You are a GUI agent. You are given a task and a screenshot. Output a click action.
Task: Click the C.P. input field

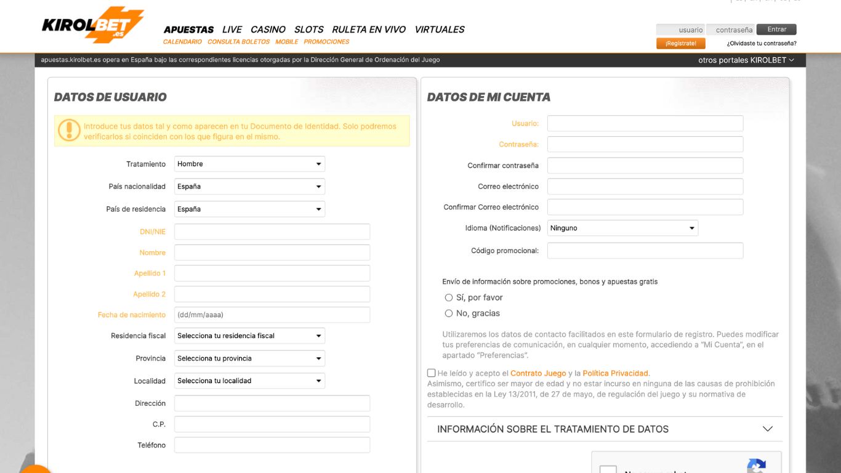coord(272,424)
